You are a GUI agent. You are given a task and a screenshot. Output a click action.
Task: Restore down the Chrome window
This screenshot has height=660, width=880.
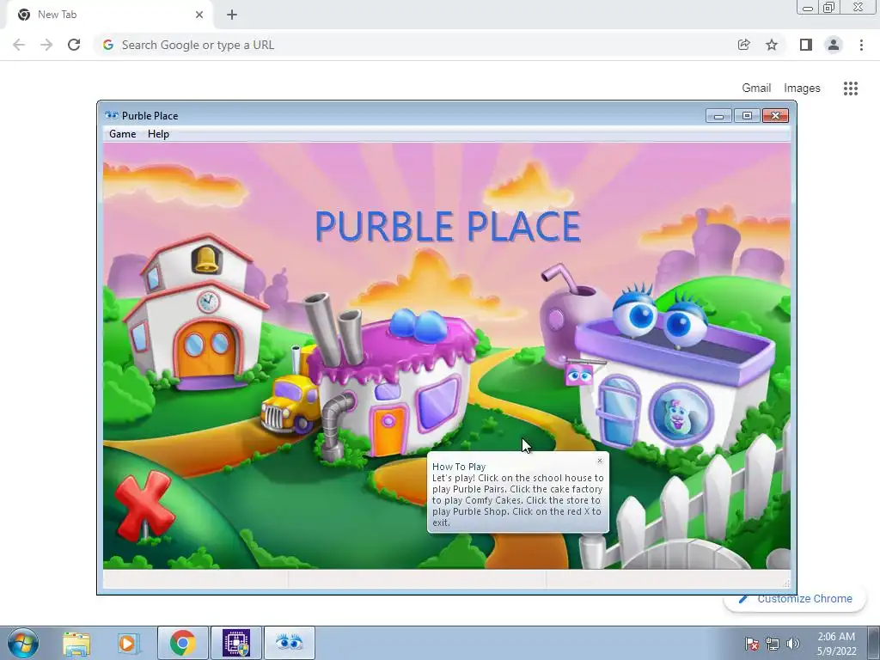(828, 8)
